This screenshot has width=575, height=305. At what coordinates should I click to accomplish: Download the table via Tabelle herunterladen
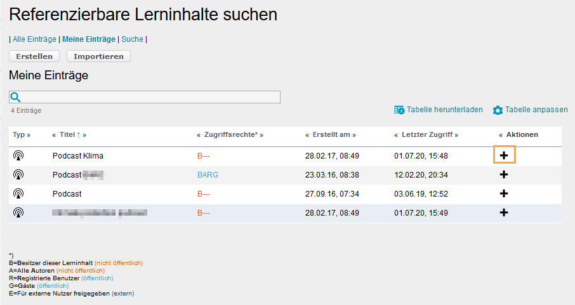coord(439,110)
